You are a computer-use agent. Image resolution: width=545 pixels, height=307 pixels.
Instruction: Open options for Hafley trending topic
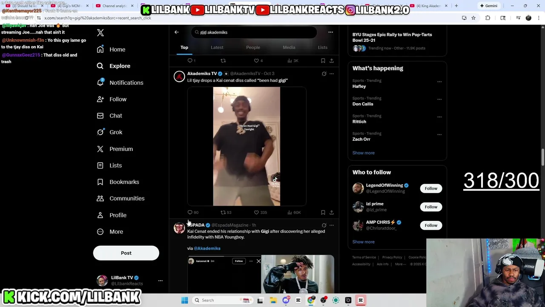[439, 81]
